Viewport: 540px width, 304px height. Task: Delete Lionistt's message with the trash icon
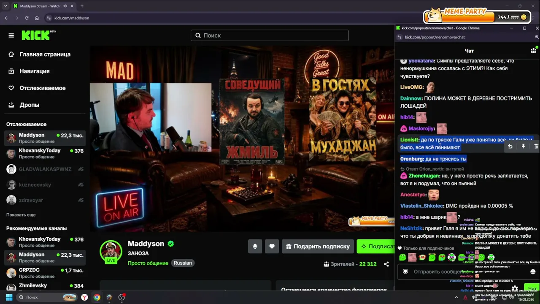536,147
